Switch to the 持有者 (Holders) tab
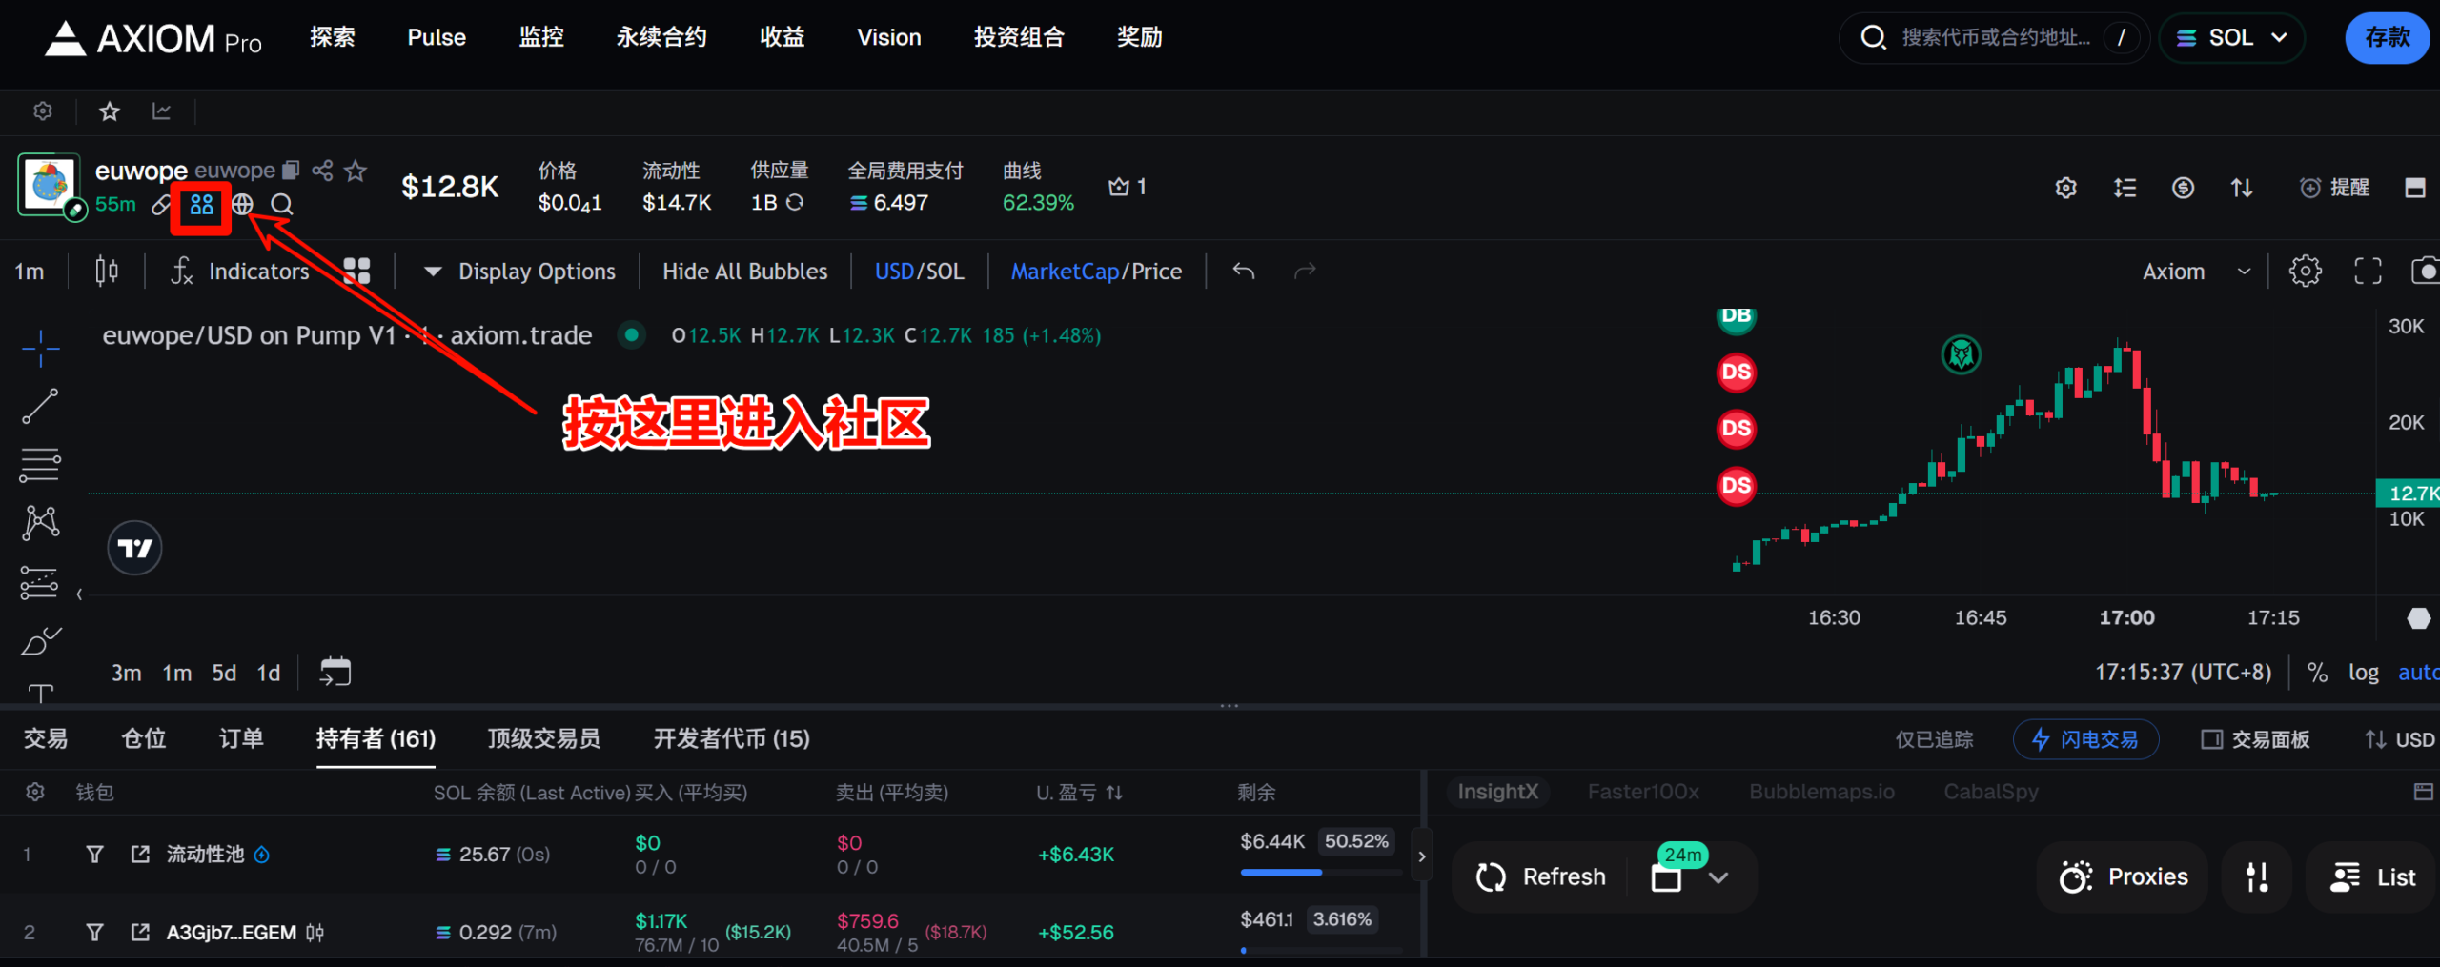Image resolution: width=2440 pixels, height=967 pixels. [375, 738]
